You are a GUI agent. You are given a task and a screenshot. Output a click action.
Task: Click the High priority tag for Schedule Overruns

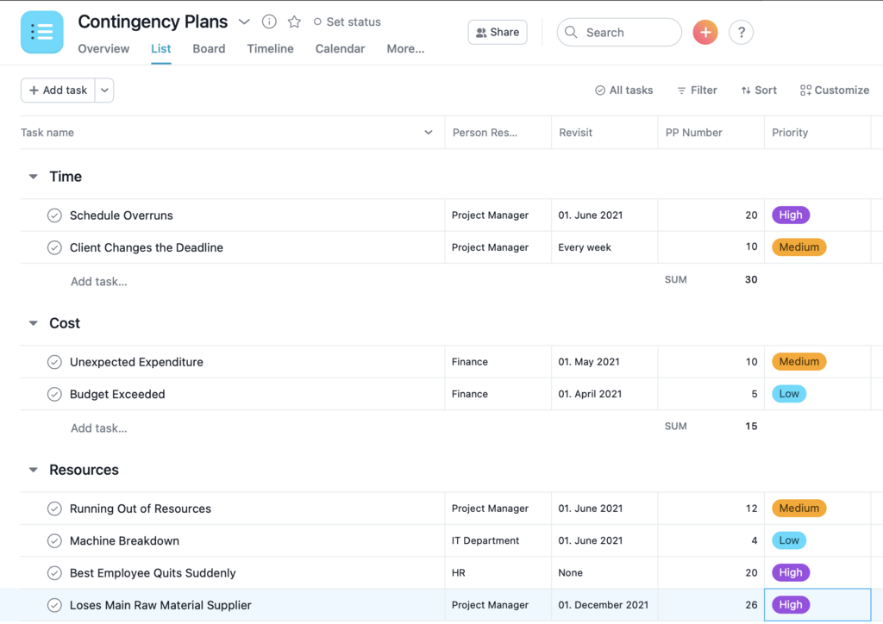[790, 215]
